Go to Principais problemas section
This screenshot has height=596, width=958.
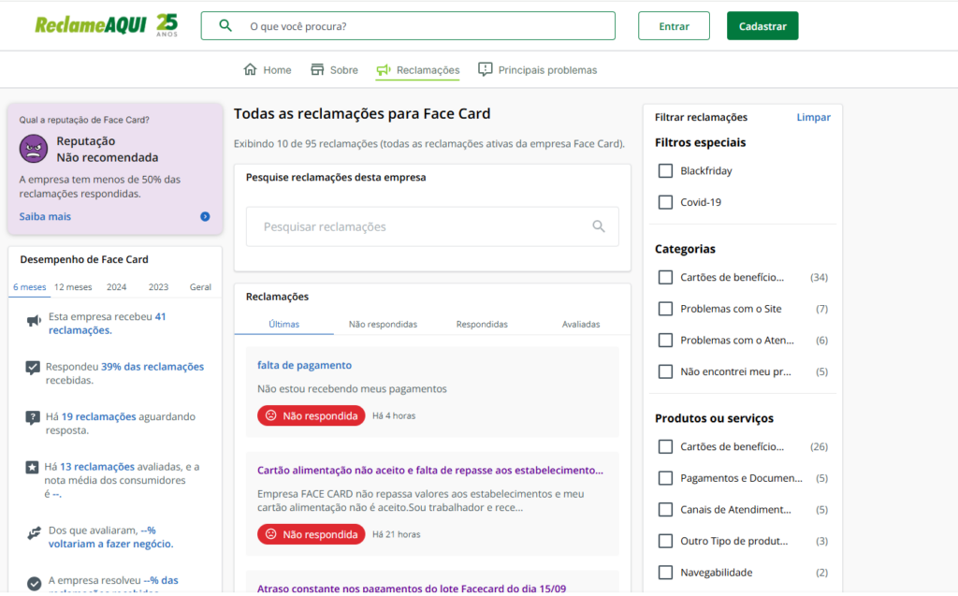pos(538,69)
